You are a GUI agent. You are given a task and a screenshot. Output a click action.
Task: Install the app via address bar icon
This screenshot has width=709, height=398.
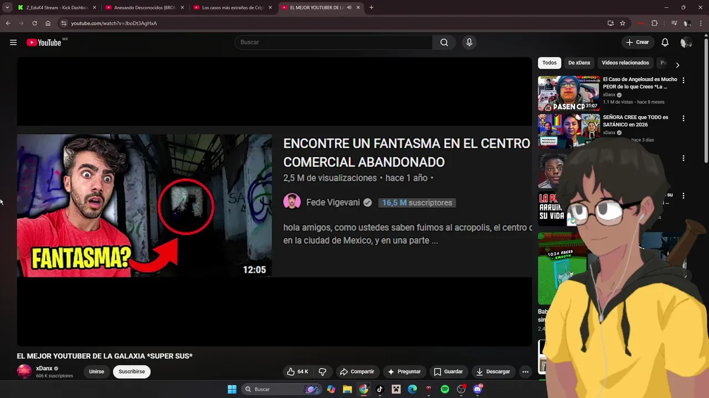point(610,23)
